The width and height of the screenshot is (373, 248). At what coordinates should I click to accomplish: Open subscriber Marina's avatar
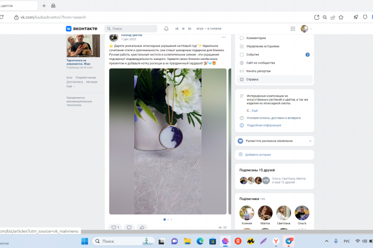[265, 213]
